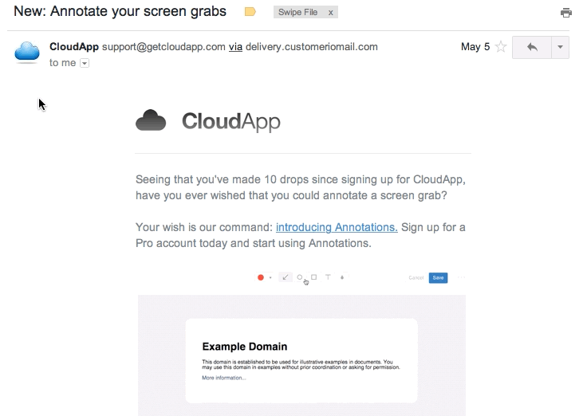Expand recipient details next to 'to me'
This screenshot has height=416, width=587.
tap(85, 64)
